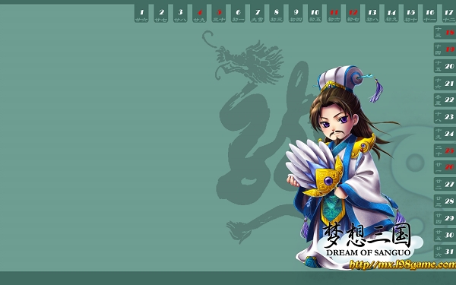The height and width of the screenshot is (285, 456).
Task: Select day 14 in top row
Action: click(x=391, y=14)
